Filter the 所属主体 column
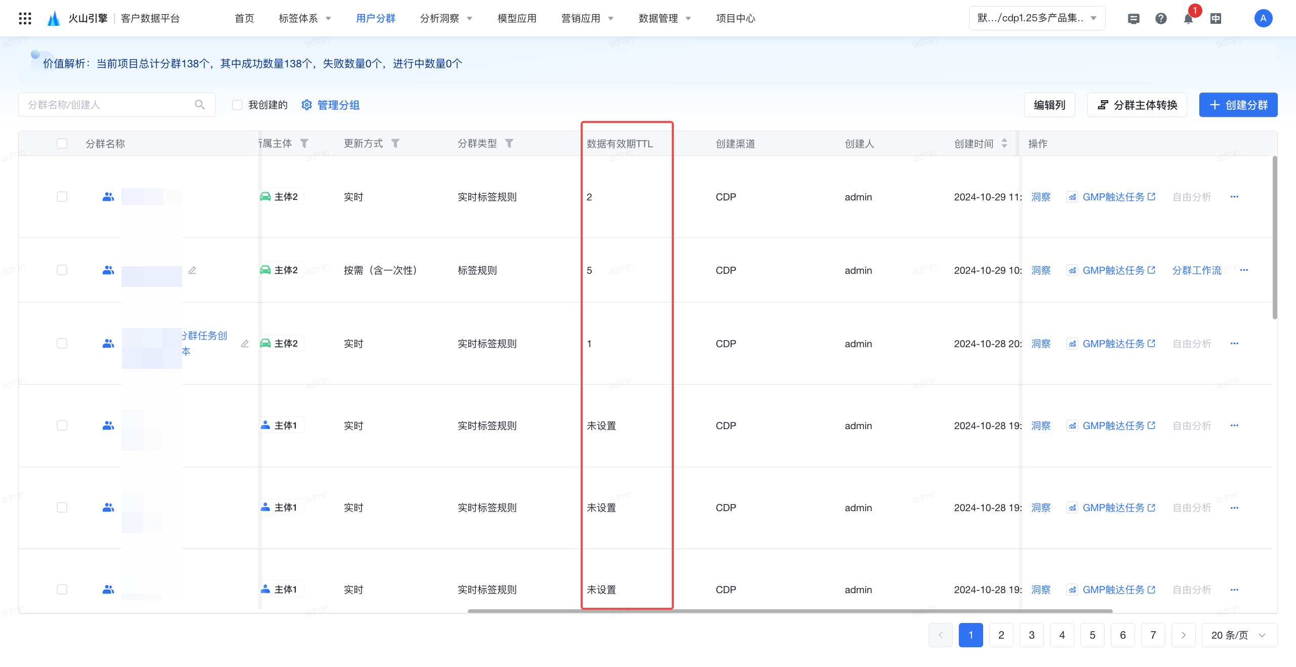 304,143
